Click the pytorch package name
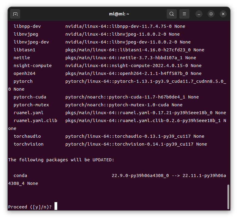This screenshot has width=238, height=219. pos(23,81)
